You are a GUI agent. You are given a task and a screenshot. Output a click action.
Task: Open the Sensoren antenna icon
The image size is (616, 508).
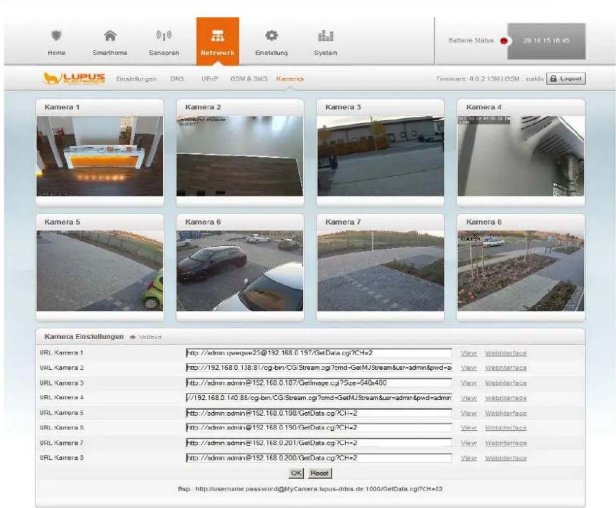164,36
